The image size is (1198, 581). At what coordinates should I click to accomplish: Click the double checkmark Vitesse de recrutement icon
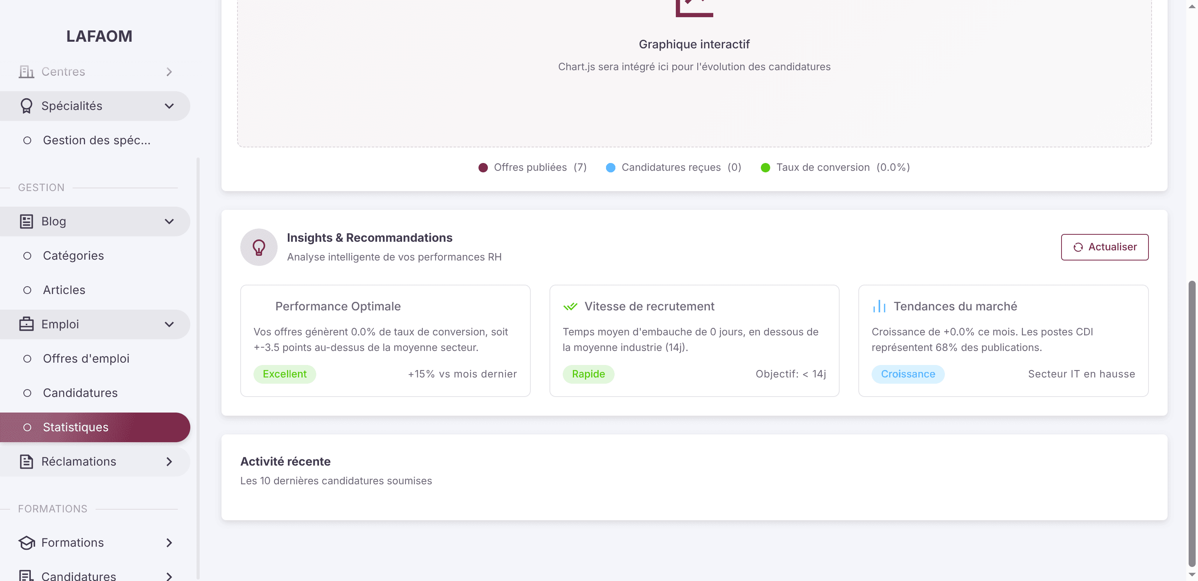pos(570,306)
